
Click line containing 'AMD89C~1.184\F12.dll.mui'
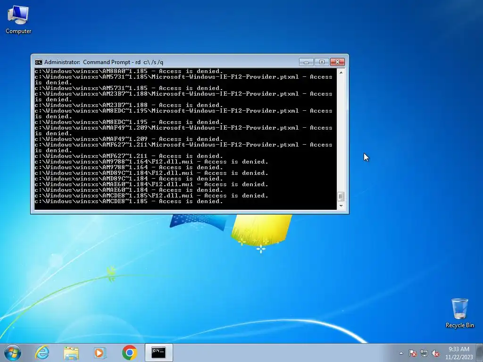point(151,173)
